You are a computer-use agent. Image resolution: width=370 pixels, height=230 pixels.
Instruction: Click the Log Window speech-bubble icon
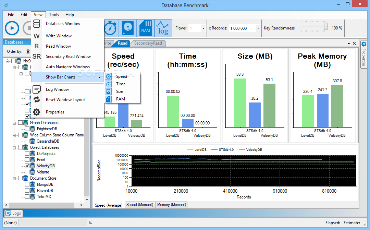point(37,89)
